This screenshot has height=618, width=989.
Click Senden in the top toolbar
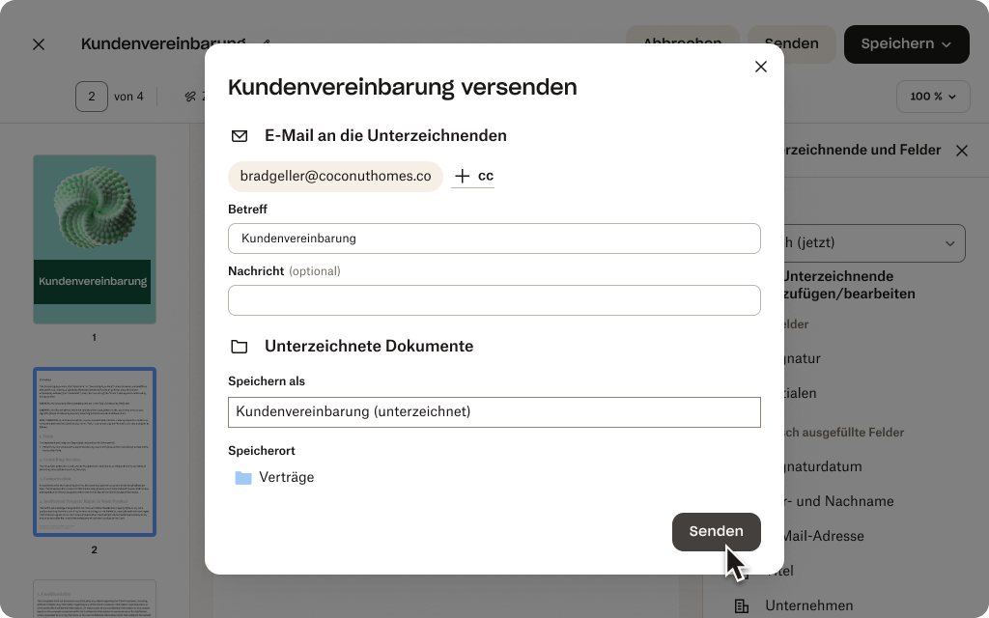[x=792, y=44]
